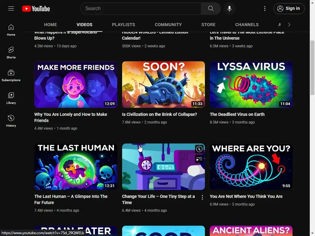Image resolution: width=315 pixels, height=236 pixels.
Task: Click '500K views • 2 weeks ago' text
Action: tap(143, 46)
